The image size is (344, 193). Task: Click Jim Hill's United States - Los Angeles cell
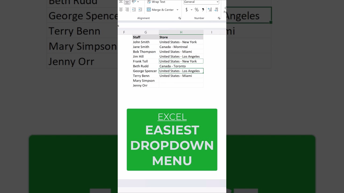point(181,57)
